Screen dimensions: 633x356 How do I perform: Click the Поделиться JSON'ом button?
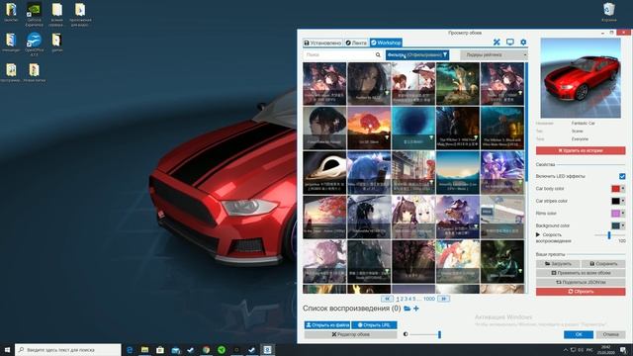tap(581, 282)
